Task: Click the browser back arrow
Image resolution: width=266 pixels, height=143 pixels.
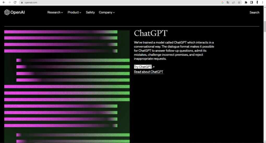Action: coord(4,2)
